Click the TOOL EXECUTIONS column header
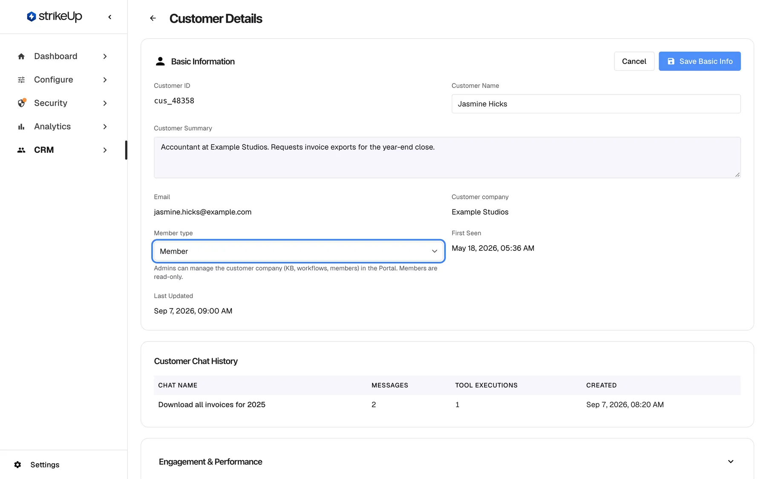 click(x=486, y=385)
